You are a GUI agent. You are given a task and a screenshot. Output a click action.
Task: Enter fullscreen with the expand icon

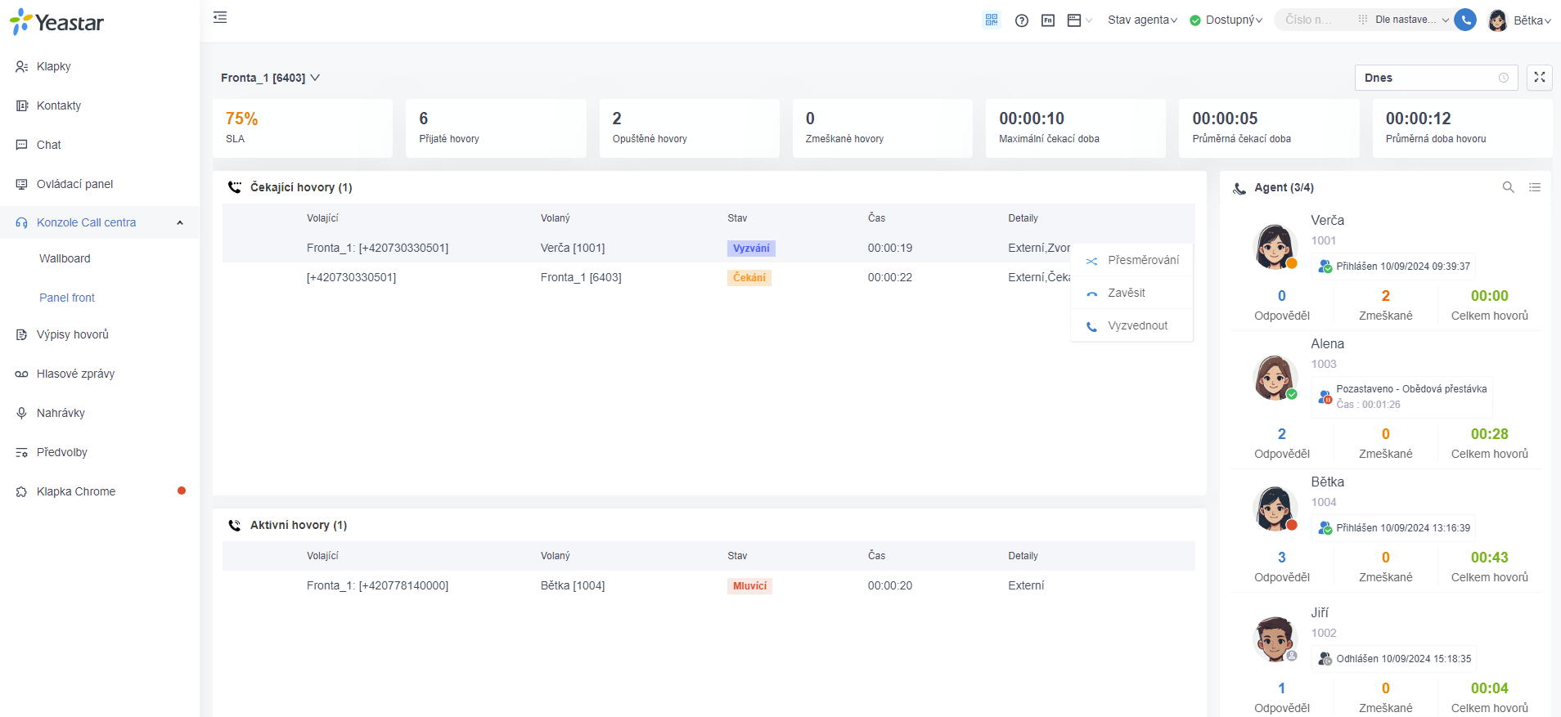[1539, 77]
